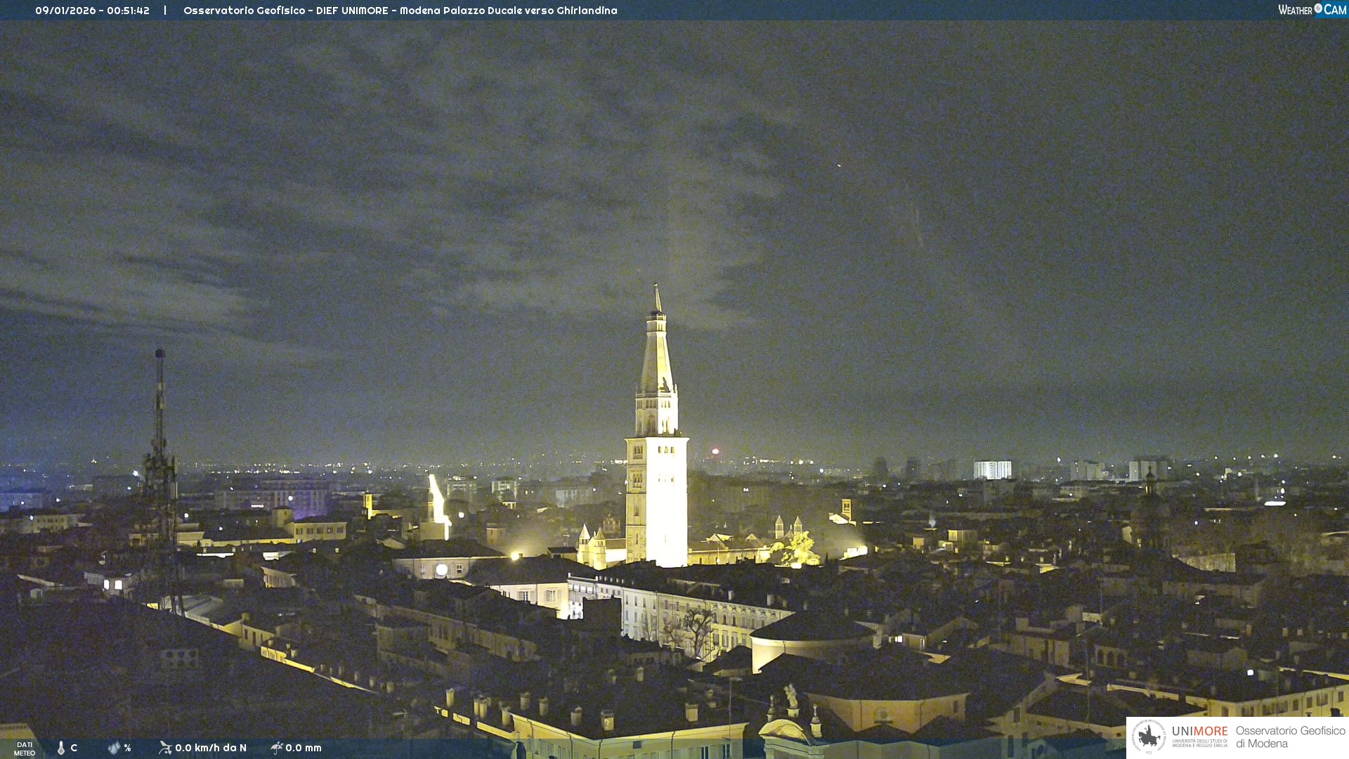Click the thermometer temperature icon

pyautogui.click(x=61, y=748)
